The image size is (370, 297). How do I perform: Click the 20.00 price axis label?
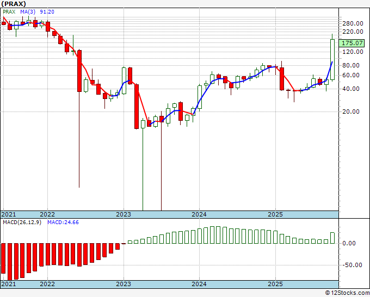coord(351,112)
